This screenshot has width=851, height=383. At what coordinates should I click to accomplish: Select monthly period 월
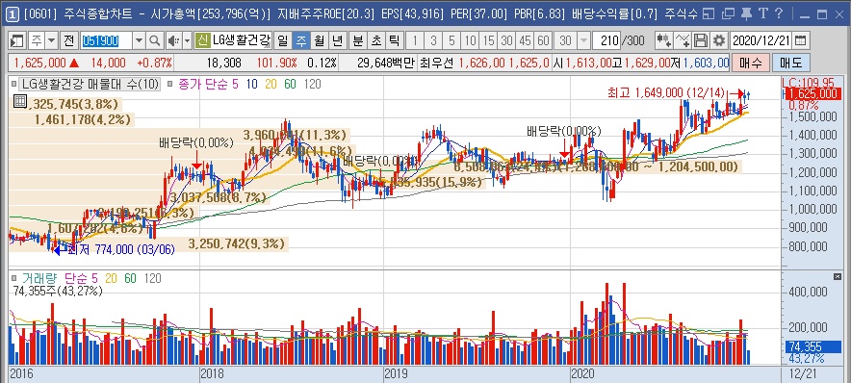tap(320, 40)
